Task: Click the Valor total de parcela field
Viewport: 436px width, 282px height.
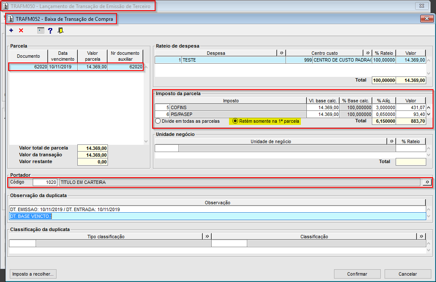Action: (x=93, y=148)
